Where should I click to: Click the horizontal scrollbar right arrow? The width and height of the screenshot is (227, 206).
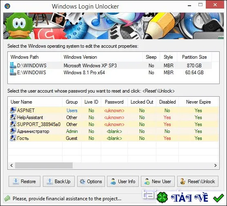(x=216, y=165)
